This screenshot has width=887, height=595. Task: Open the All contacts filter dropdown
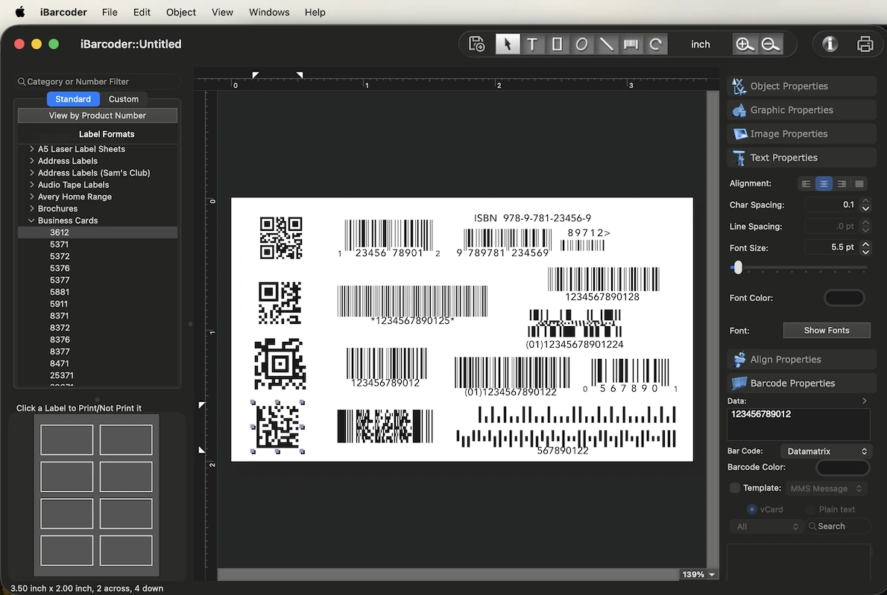coord(766,526)
